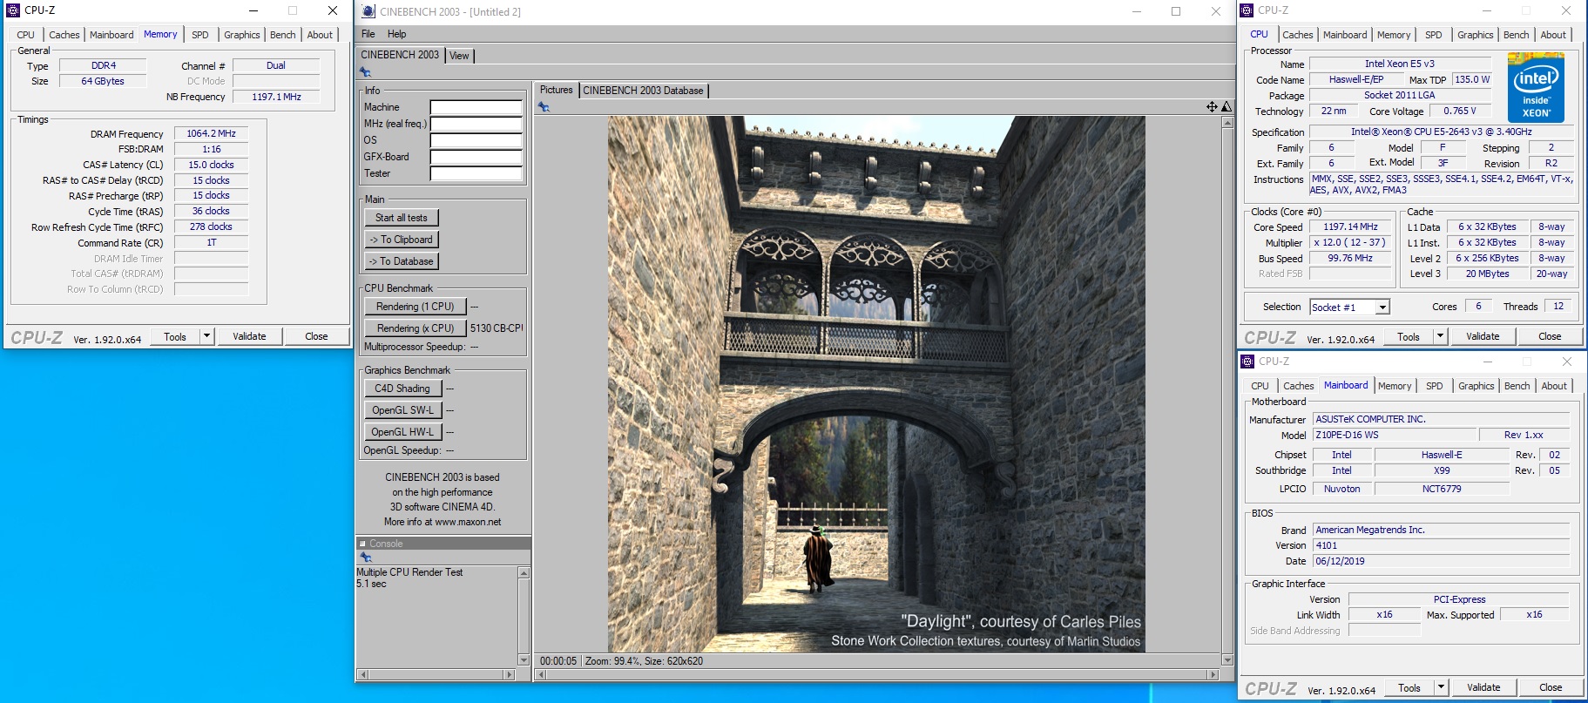This screenshot has width=1588, height=703.
Task: Click the rendered Daylight picture
Action: pyautogui.click(x=876, y=384)
